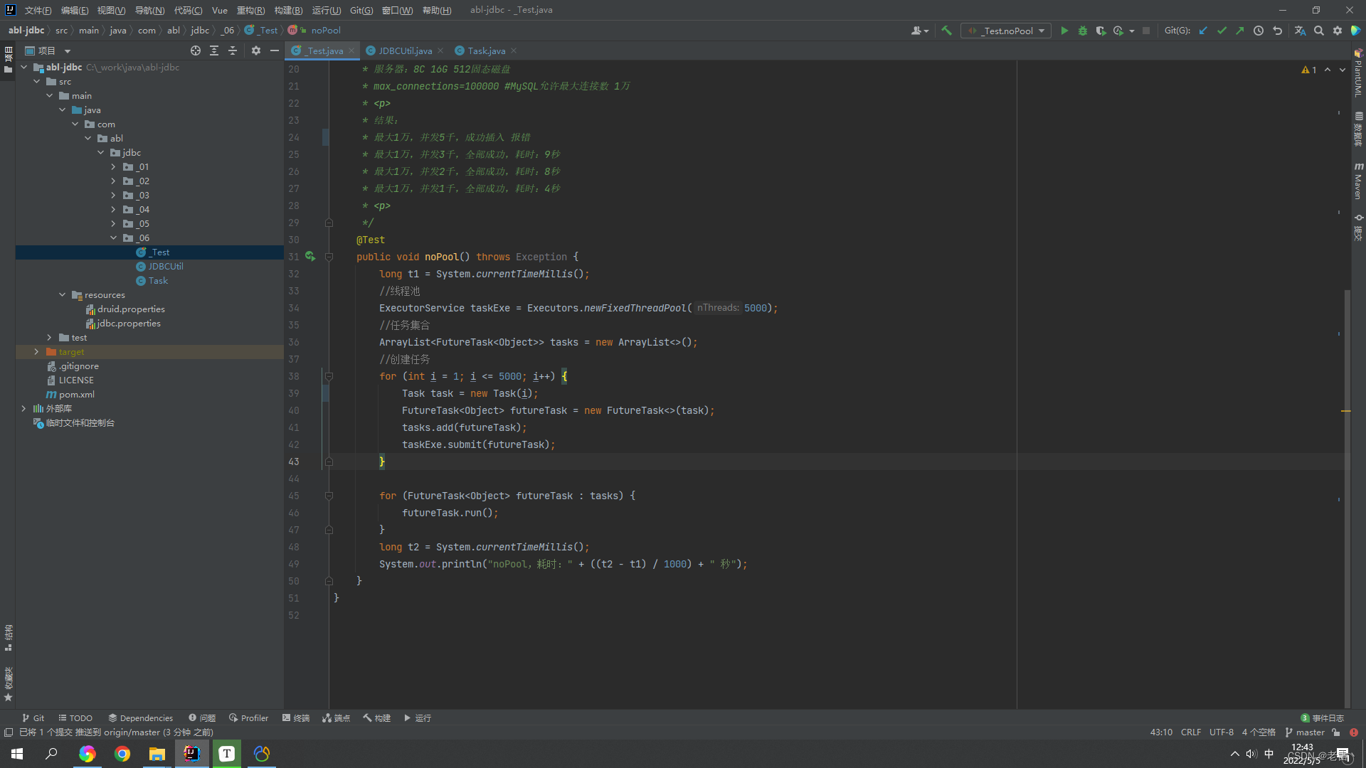Open project panel options gear
The image size is (1366, 768).
(256, 50)
